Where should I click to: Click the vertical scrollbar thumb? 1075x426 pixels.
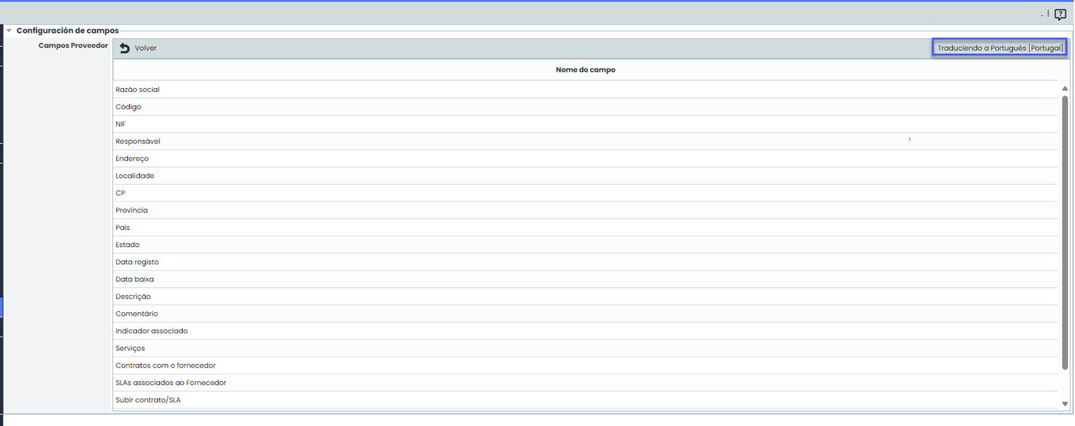click(1064, 230)
